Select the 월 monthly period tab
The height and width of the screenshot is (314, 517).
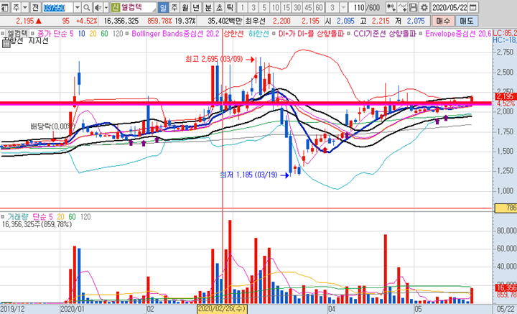click(185, 7)
